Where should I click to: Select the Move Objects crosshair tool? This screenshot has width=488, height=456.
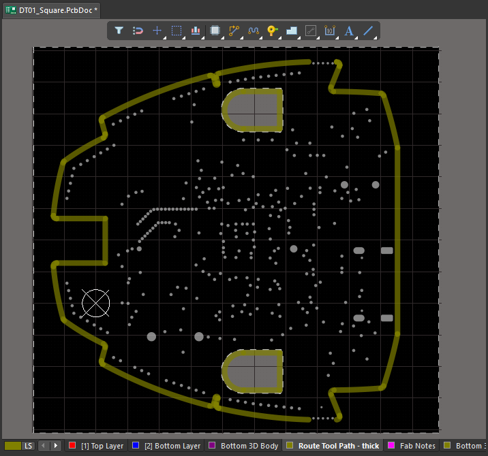coord(157,31)
